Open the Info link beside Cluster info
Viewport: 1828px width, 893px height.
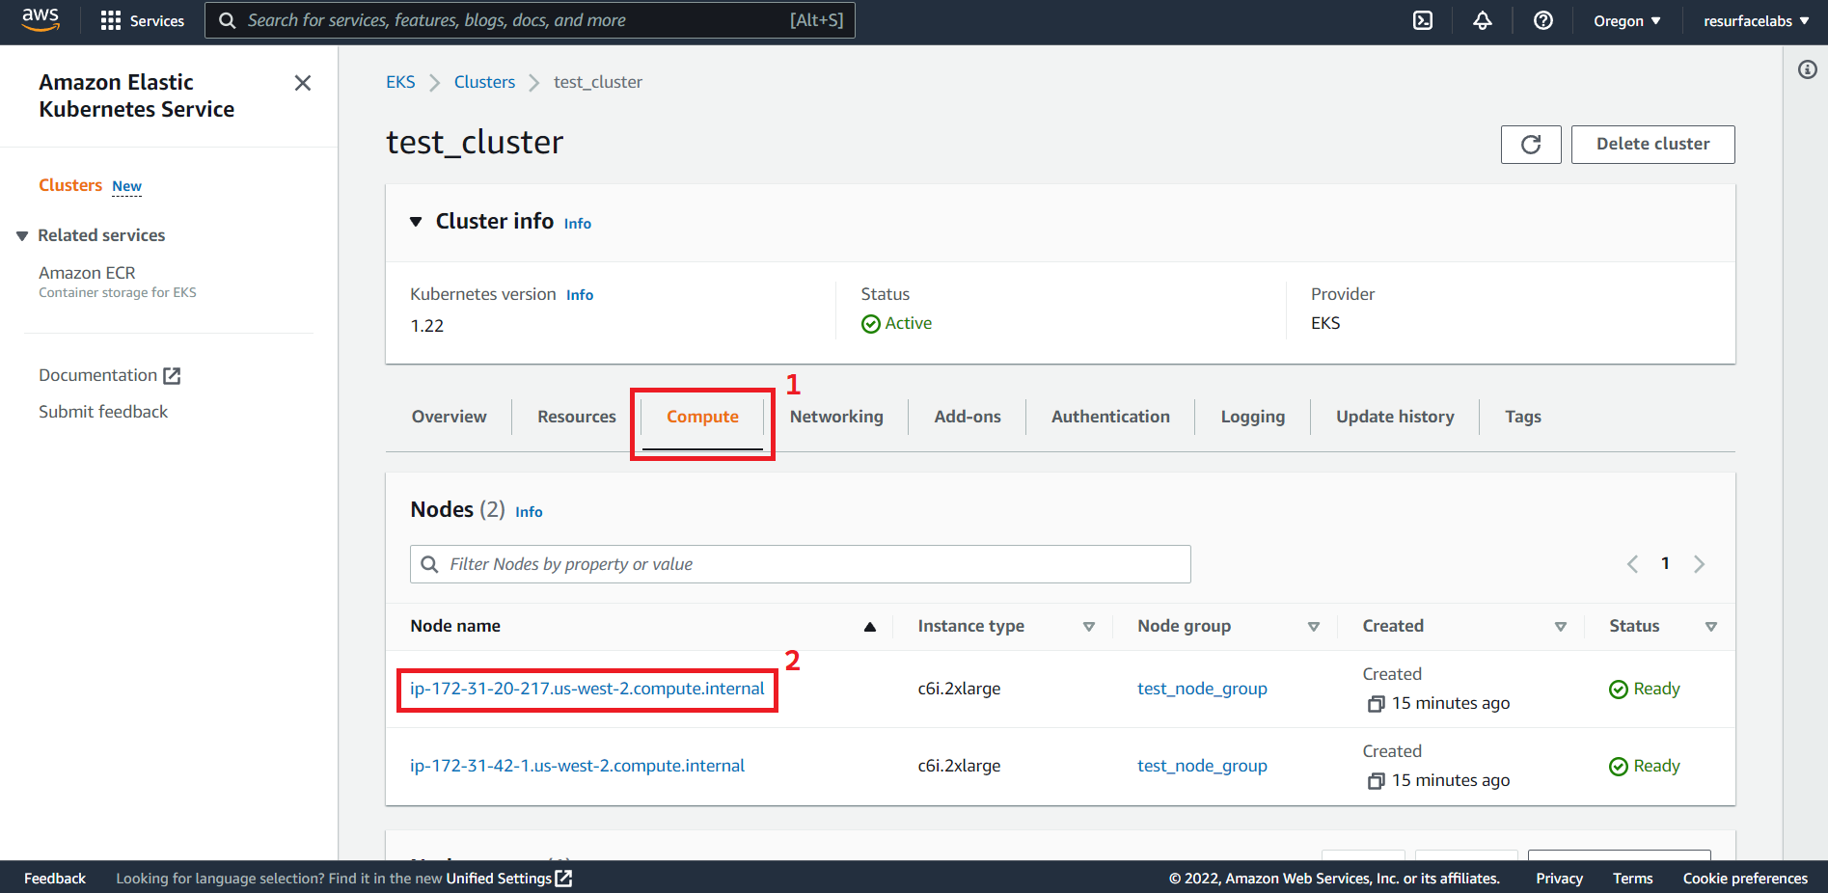tap(578, 224)
